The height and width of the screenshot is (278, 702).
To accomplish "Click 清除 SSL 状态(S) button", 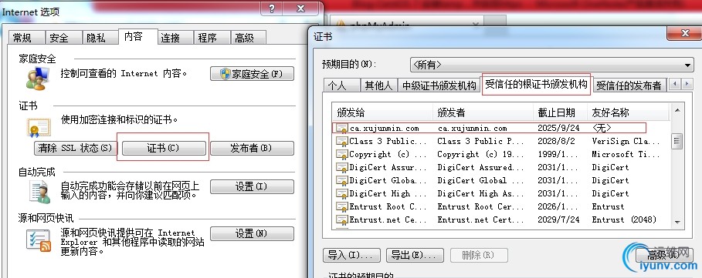I will point(75,148).
